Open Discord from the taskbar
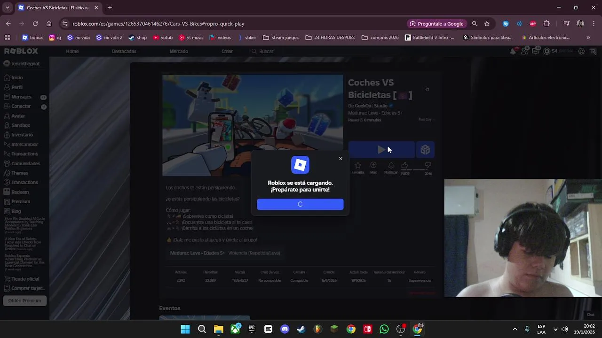Image resolution: width=602 pixels, height=338 pixels. click(285, 329)
